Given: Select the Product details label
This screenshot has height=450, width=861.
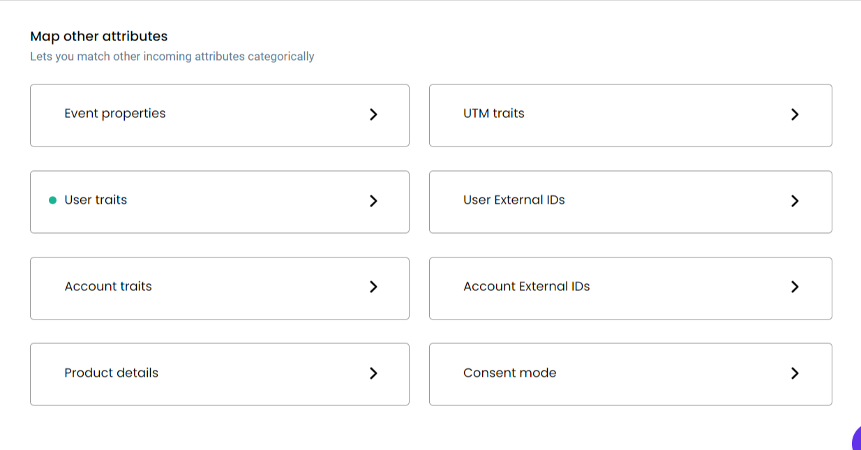Looking at the screenshot, I should coord(112,373).
